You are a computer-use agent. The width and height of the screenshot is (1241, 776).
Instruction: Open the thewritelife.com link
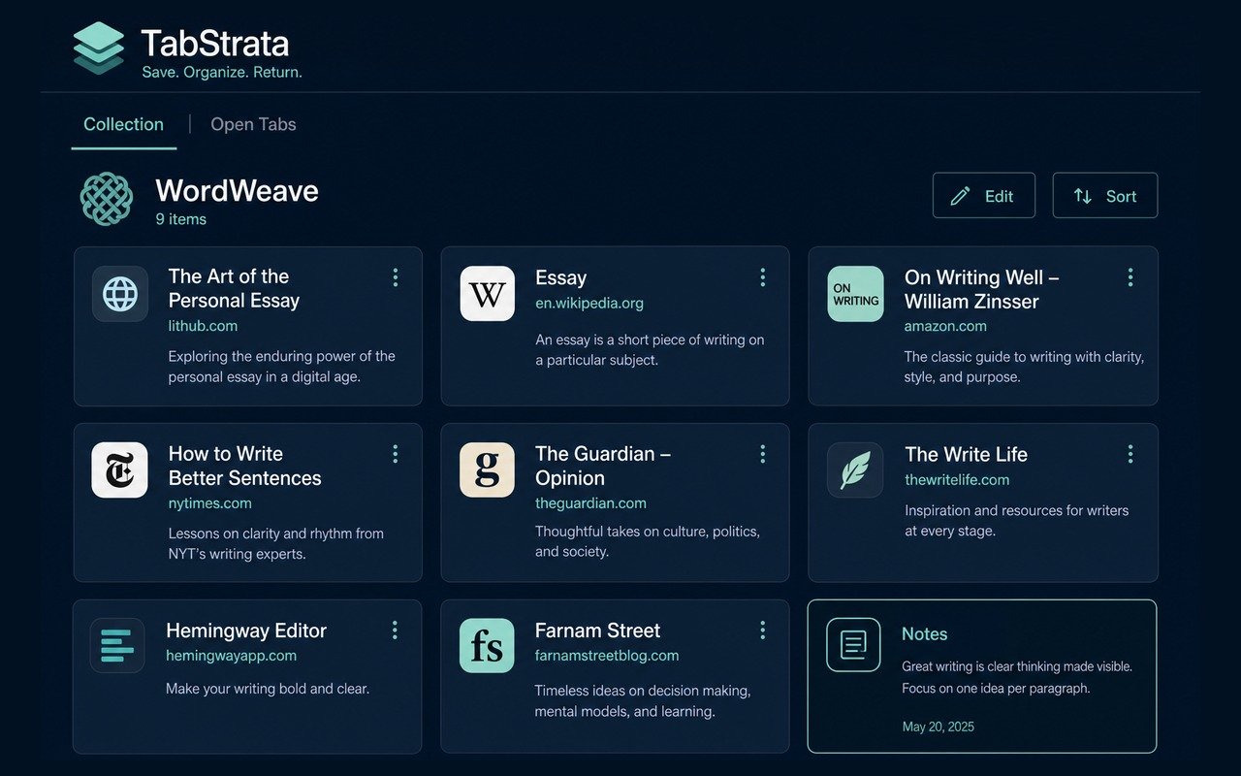[957, 479]
